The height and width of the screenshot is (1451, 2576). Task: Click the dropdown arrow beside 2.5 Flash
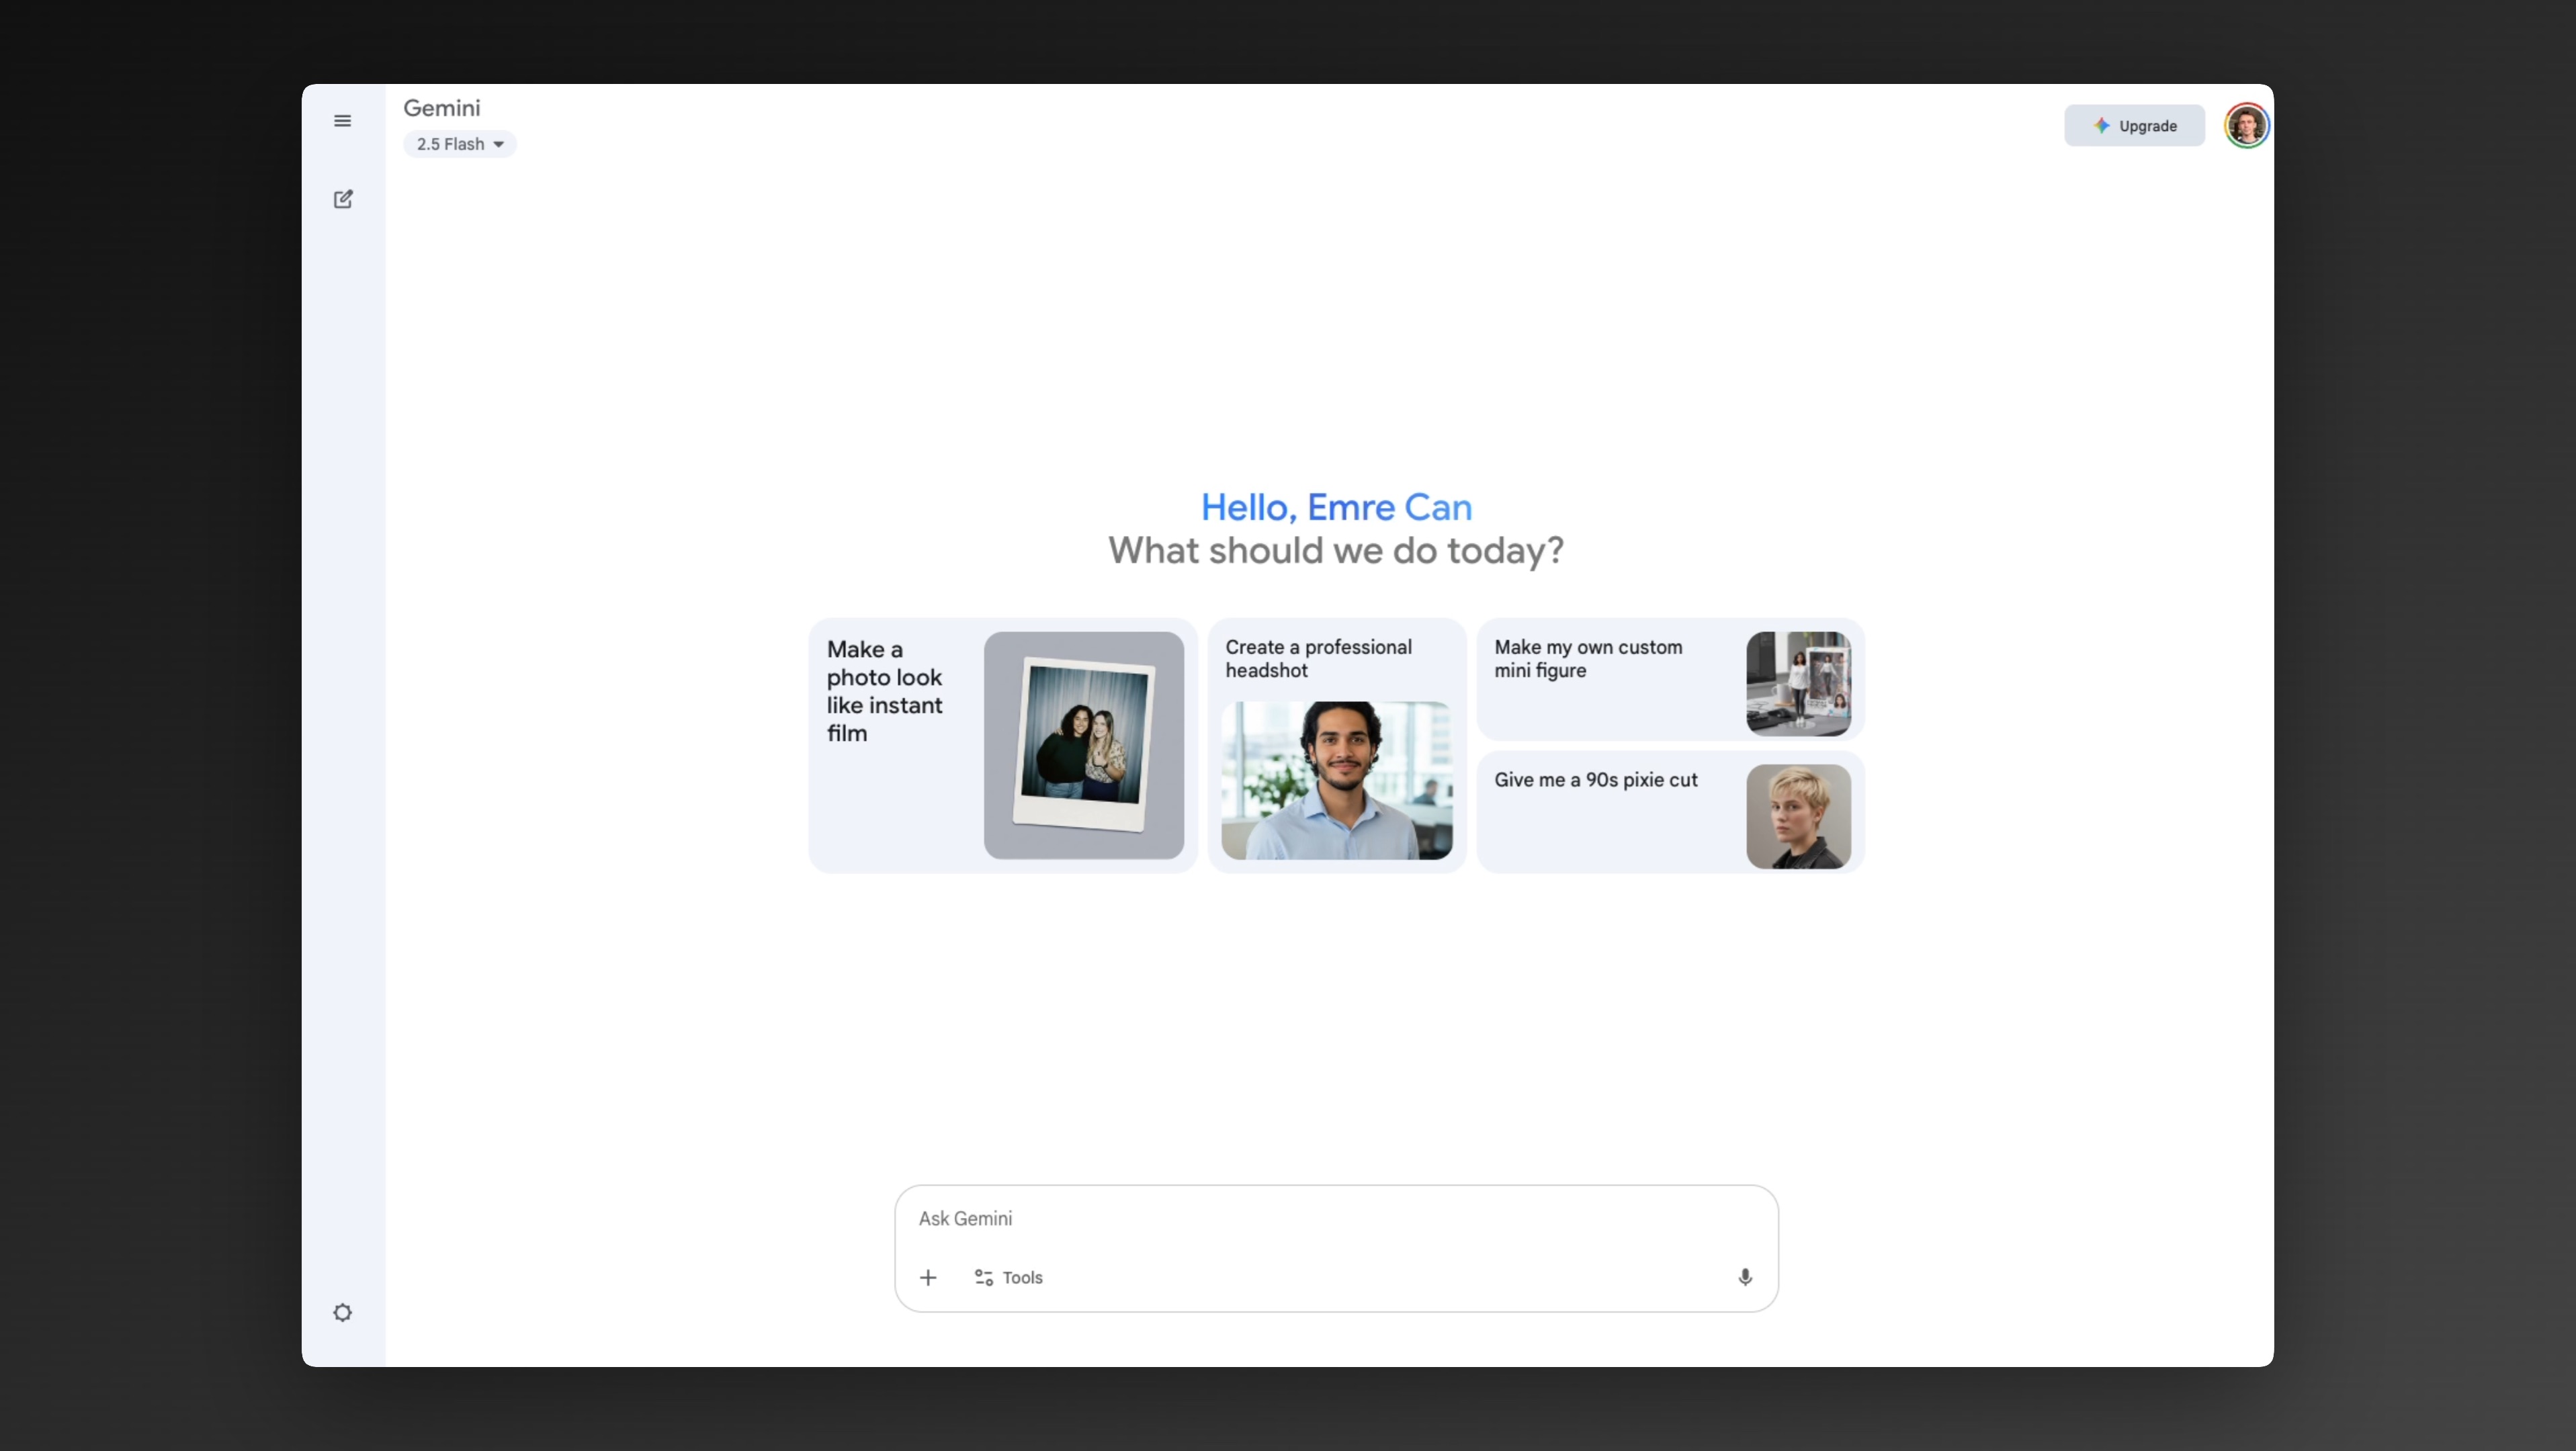pyautogui.click(x=498, y=144)
